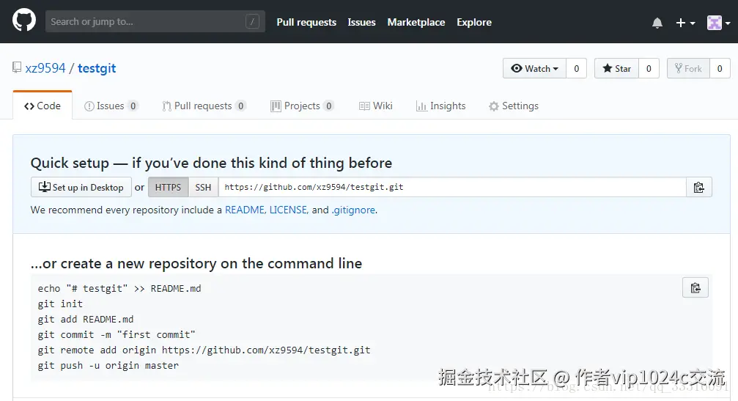738x401 pixels.
Task: Star the testgit repository
Action: tap(616, 69)
